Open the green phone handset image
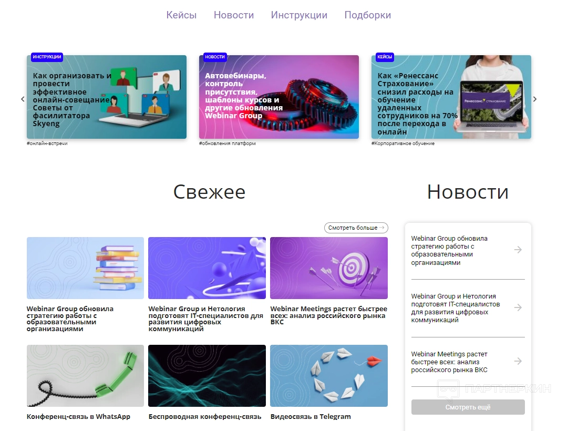 pos(85,376)
